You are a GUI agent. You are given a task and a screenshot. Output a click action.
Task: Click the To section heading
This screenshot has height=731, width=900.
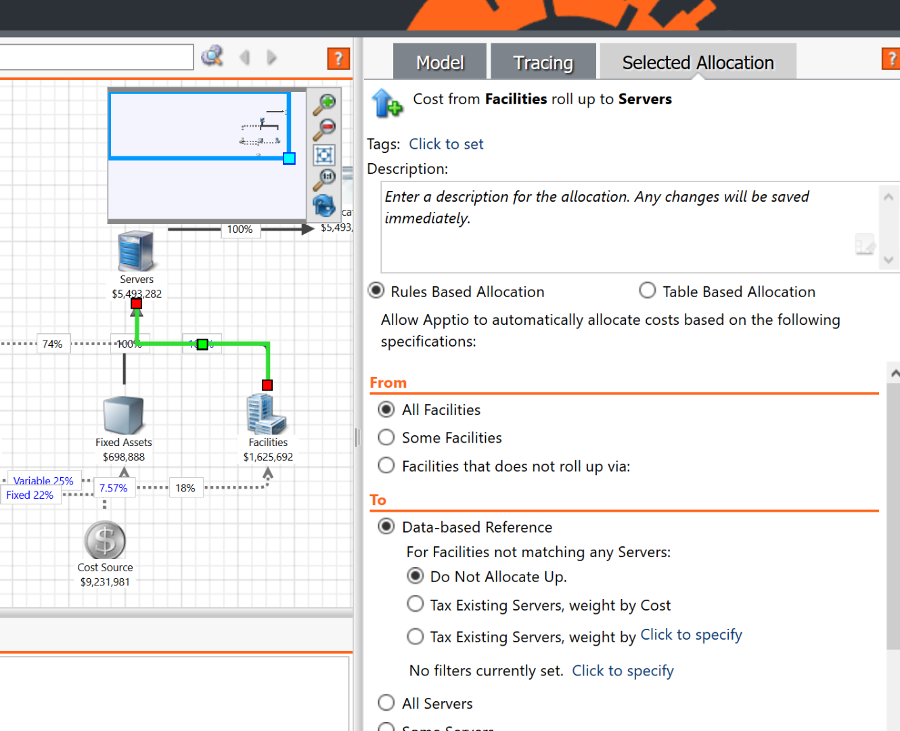[378, 500]
